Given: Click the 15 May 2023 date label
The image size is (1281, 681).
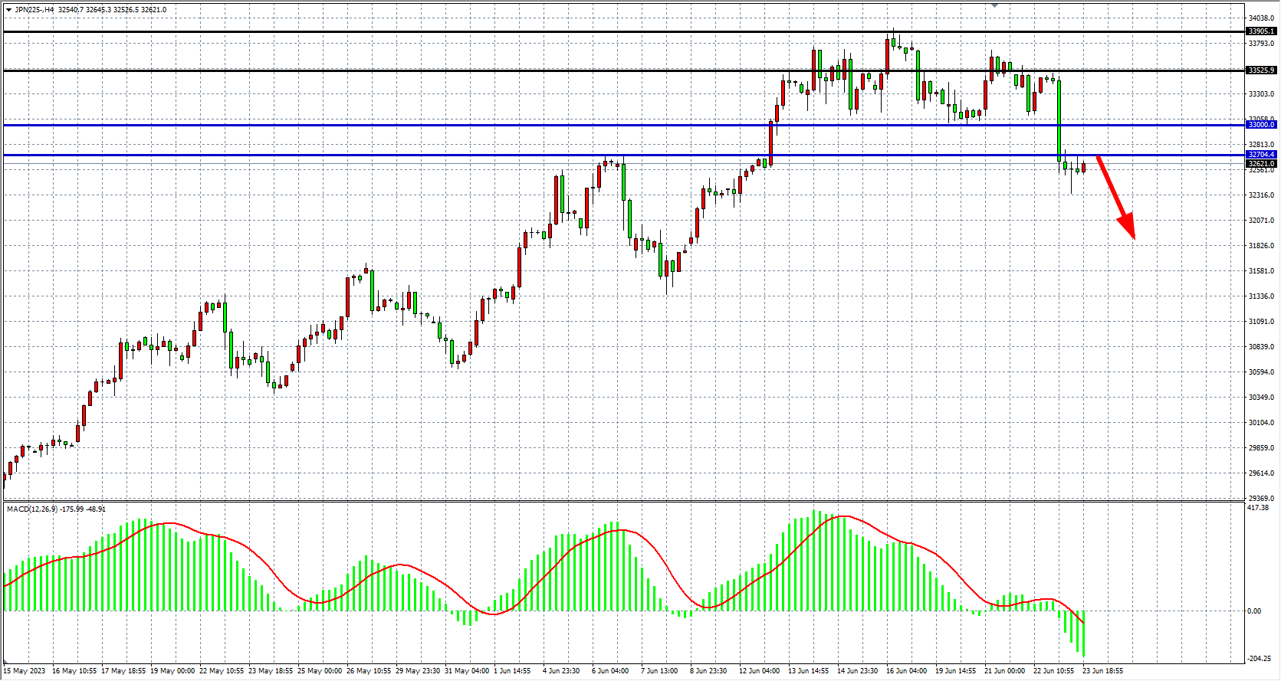Looking at the screenshot, I should tap(25, 671).
